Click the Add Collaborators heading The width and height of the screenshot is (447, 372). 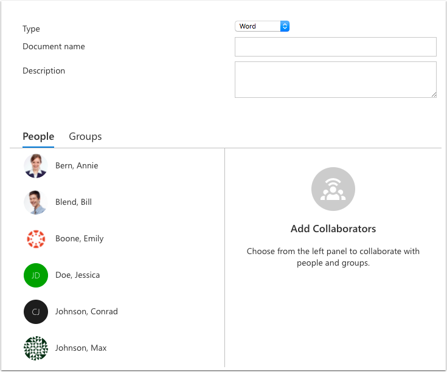point(333,229)
